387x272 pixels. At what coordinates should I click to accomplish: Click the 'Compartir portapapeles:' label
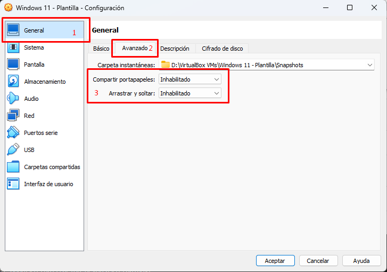pos(124,79)
